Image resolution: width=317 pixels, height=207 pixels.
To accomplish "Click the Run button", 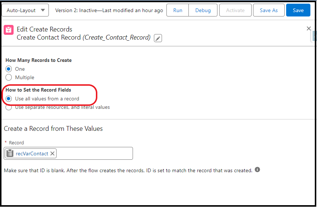I will [178, 10].
